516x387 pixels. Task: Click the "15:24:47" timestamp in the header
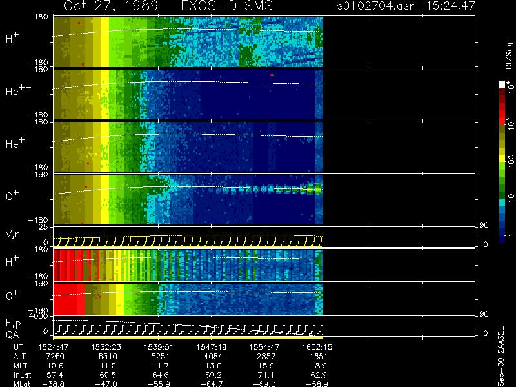(x=450, y=6)
